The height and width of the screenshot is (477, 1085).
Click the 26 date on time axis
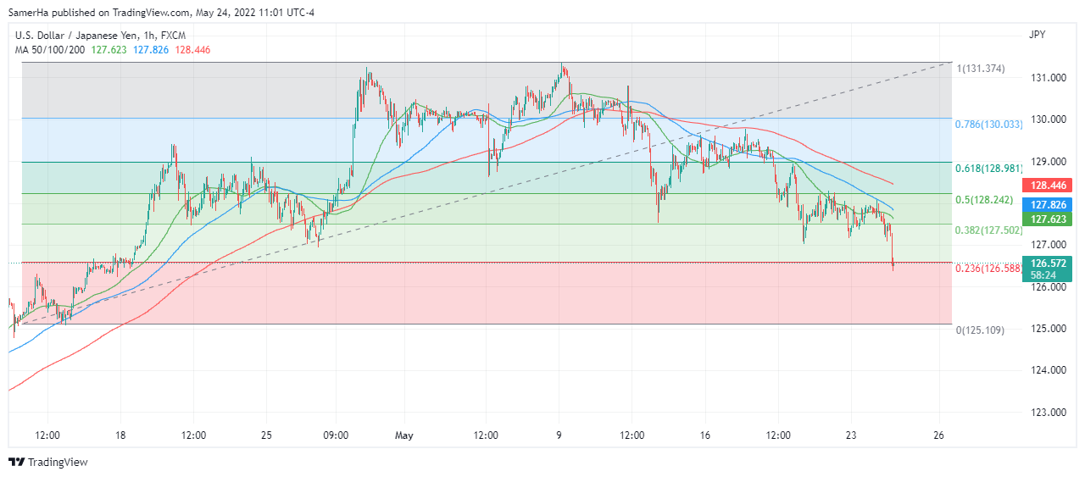point(938,435)
